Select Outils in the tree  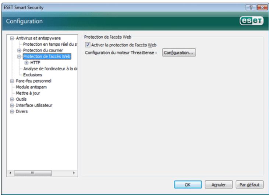tap(21, 99)
